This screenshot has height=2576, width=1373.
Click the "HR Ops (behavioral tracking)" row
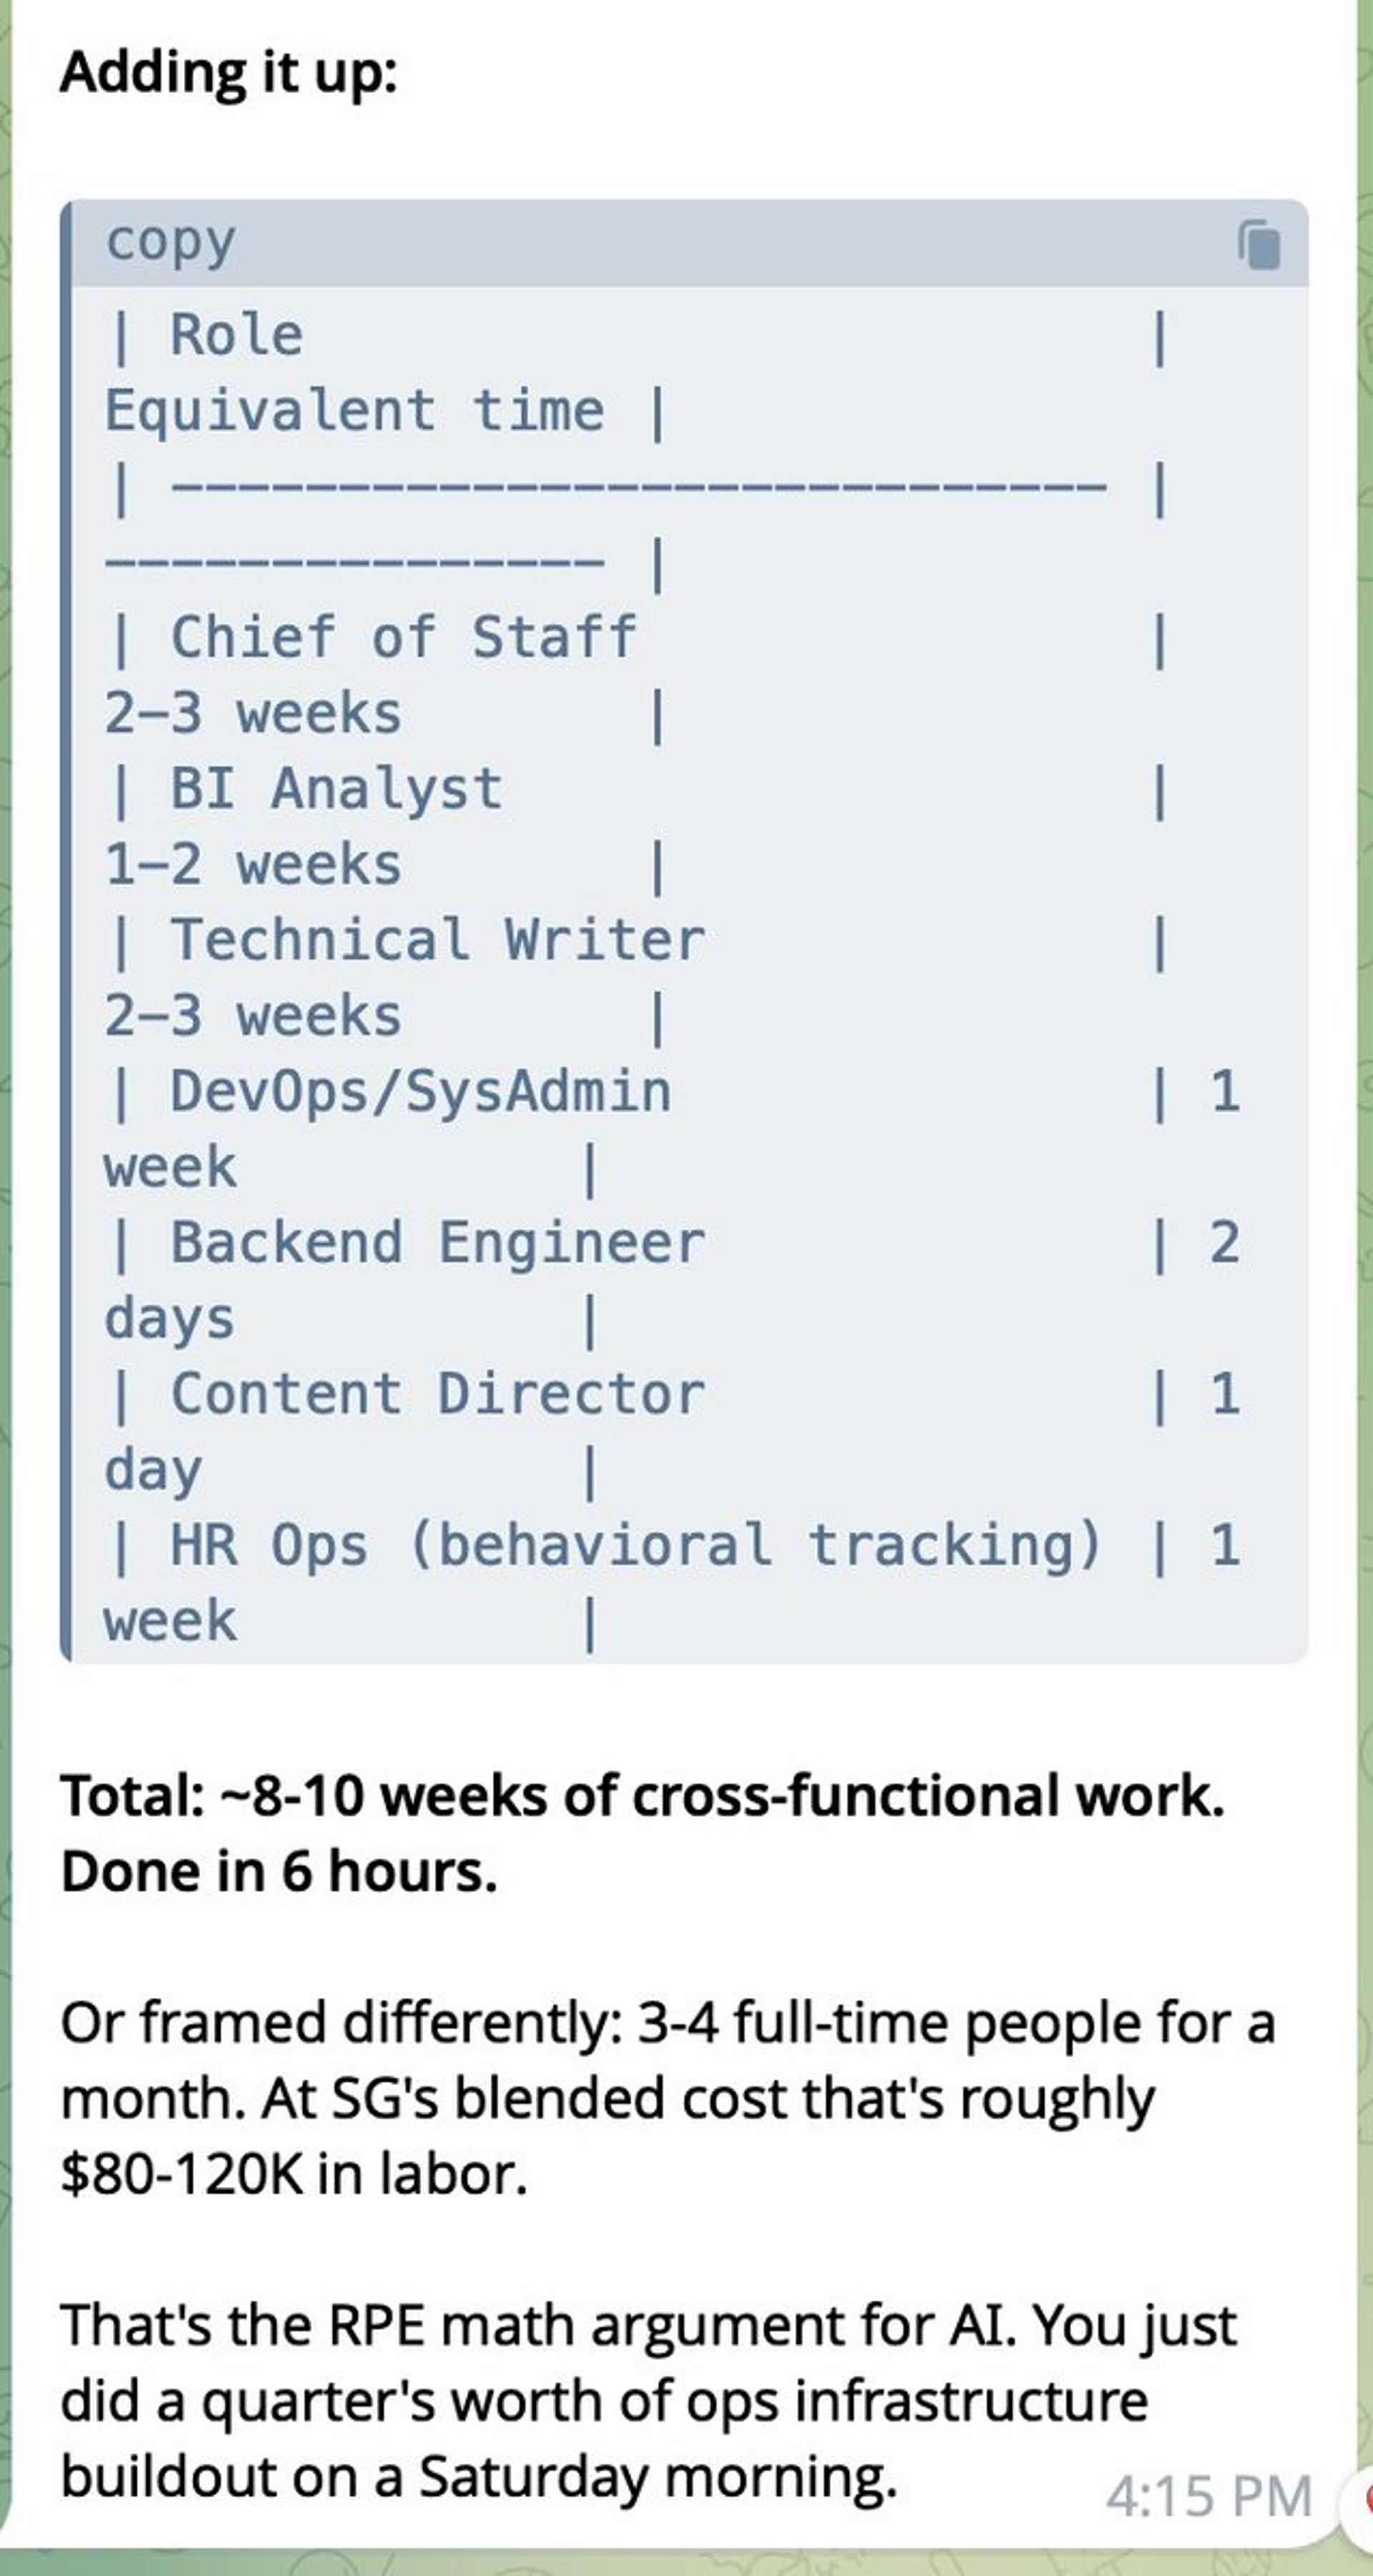pos(636,1545)
